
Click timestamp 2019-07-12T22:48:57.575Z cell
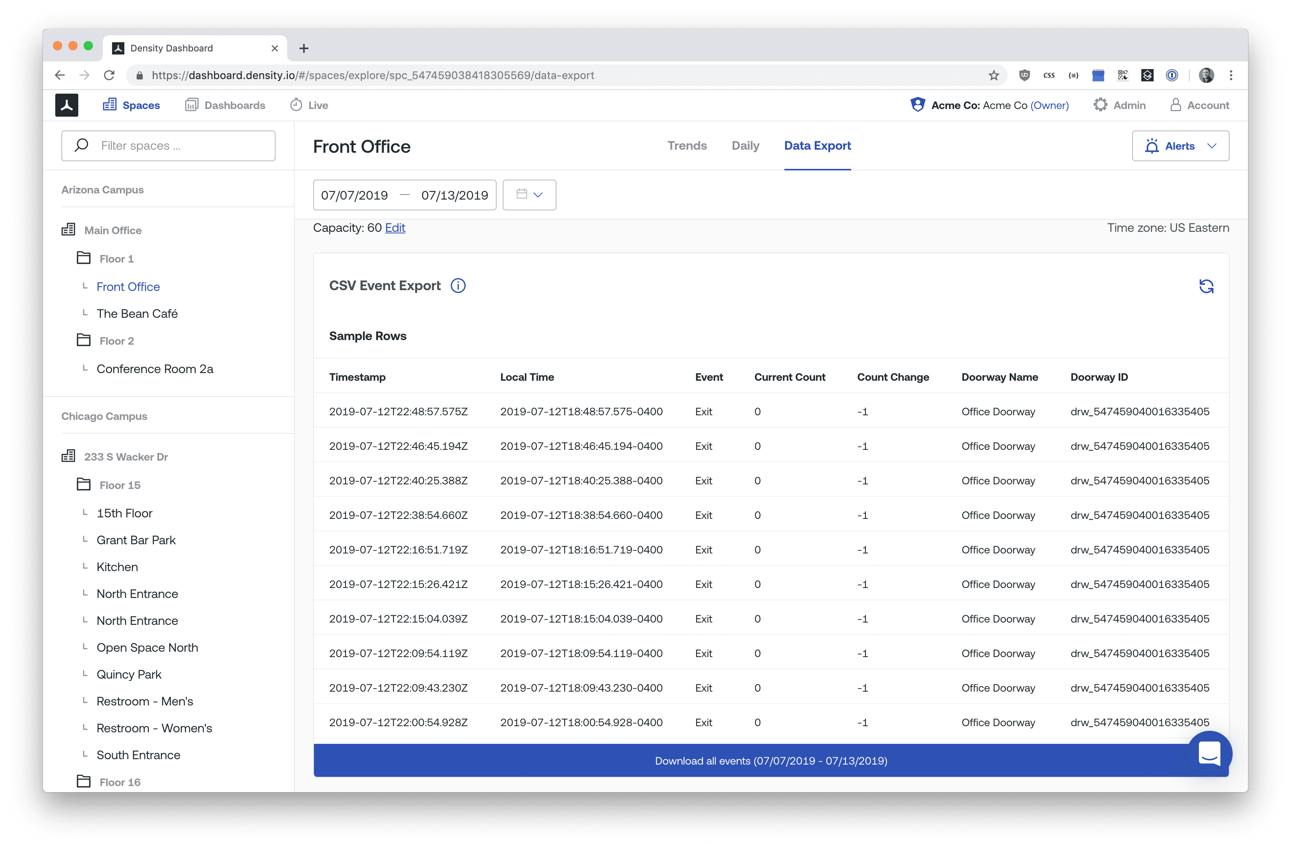(398, 412)
